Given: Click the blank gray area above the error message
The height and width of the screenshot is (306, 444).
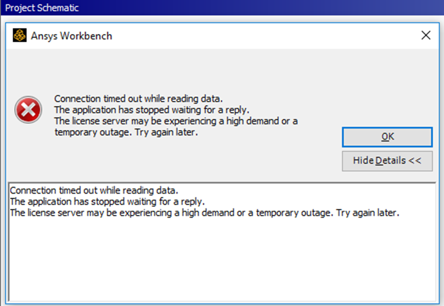Looking at the screenshot, I should (x=222, y=71).
